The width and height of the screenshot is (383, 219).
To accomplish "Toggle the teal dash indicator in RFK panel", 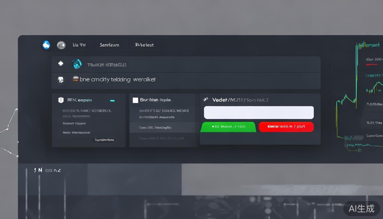I will [x=112, y=101].
